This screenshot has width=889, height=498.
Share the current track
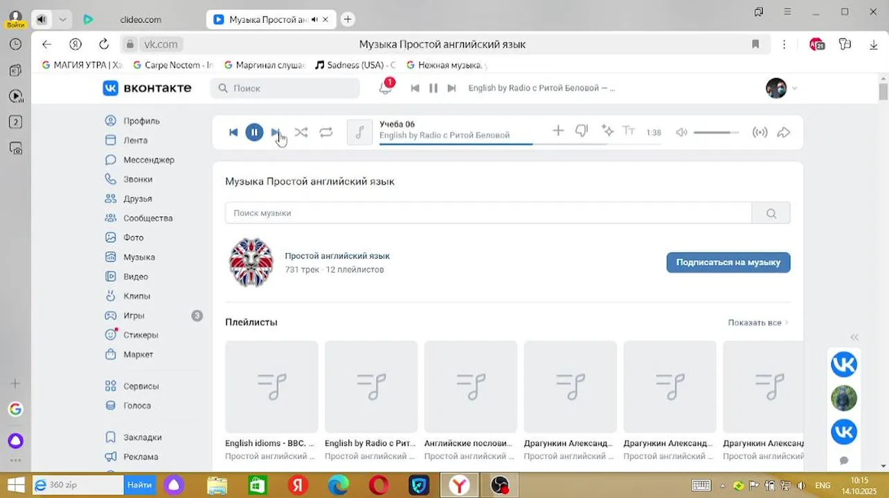[x=784, y=132]
